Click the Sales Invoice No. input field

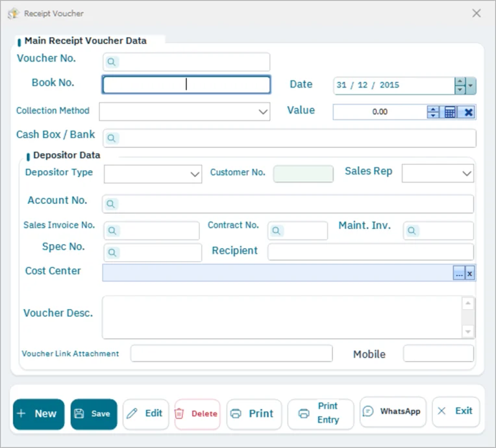coord(152,230)
